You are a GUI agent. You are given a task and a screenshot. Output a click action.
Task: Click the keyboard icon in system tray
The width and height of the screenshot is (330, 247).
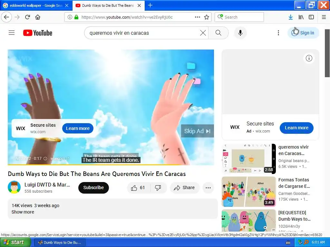[x=288, y=242]
